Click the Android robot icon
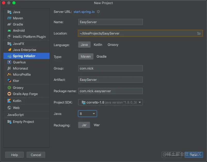This screenshot has height=162, width=207. tap(9, 31)
